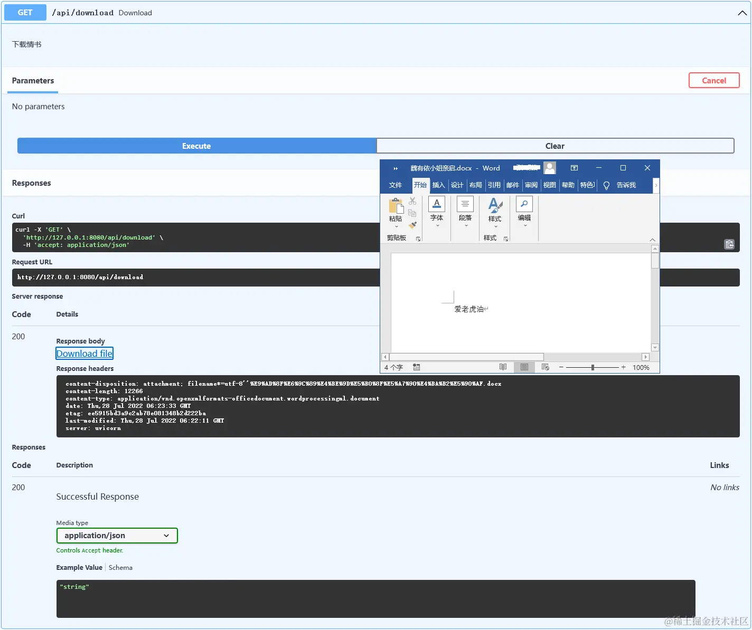The height and width of the screenshot is (630, 752).
Task: Click the vertical scrollbar up arrow in Word
Action: tap(655, 249)
